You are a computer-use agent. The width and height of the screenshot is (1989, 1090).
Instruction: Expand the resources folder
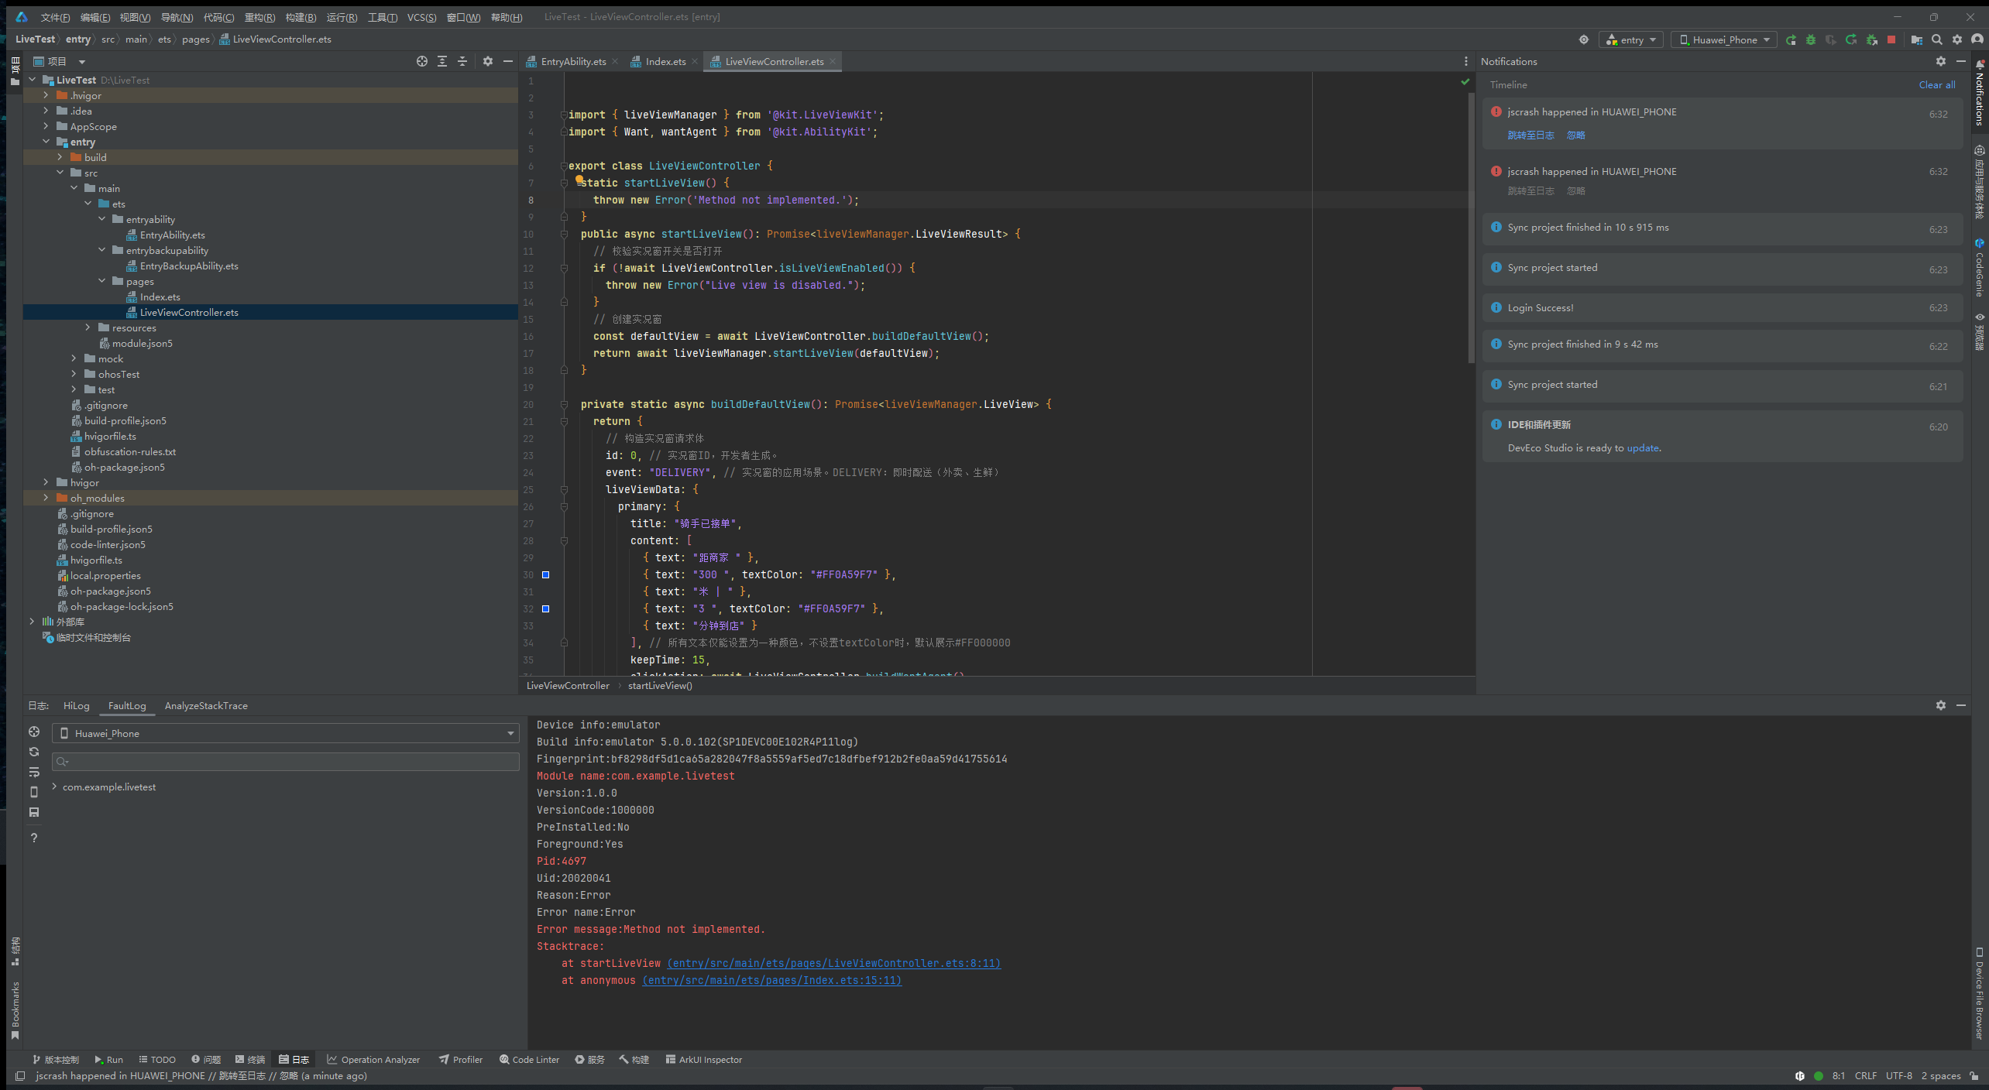88,327
